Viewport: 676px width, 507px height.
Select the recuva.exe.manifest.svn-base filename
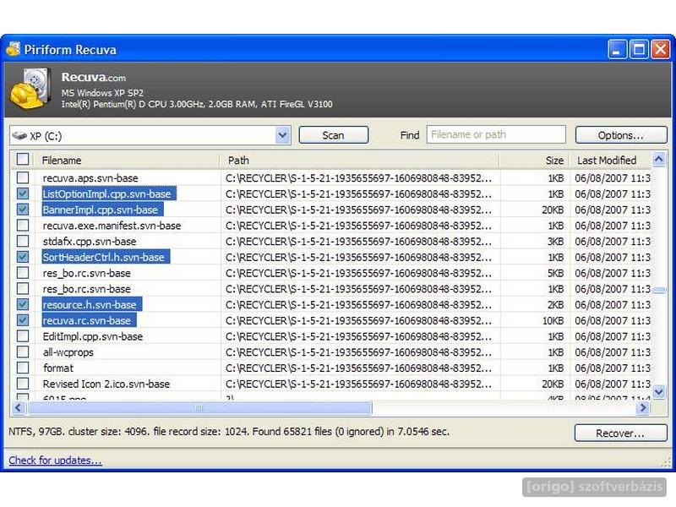point(112,226)
